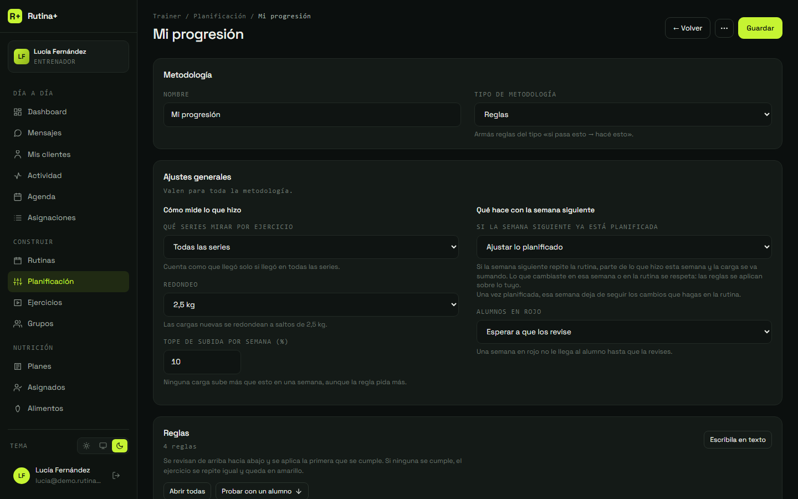Open the three-dots more options menu

pos(724,28)
